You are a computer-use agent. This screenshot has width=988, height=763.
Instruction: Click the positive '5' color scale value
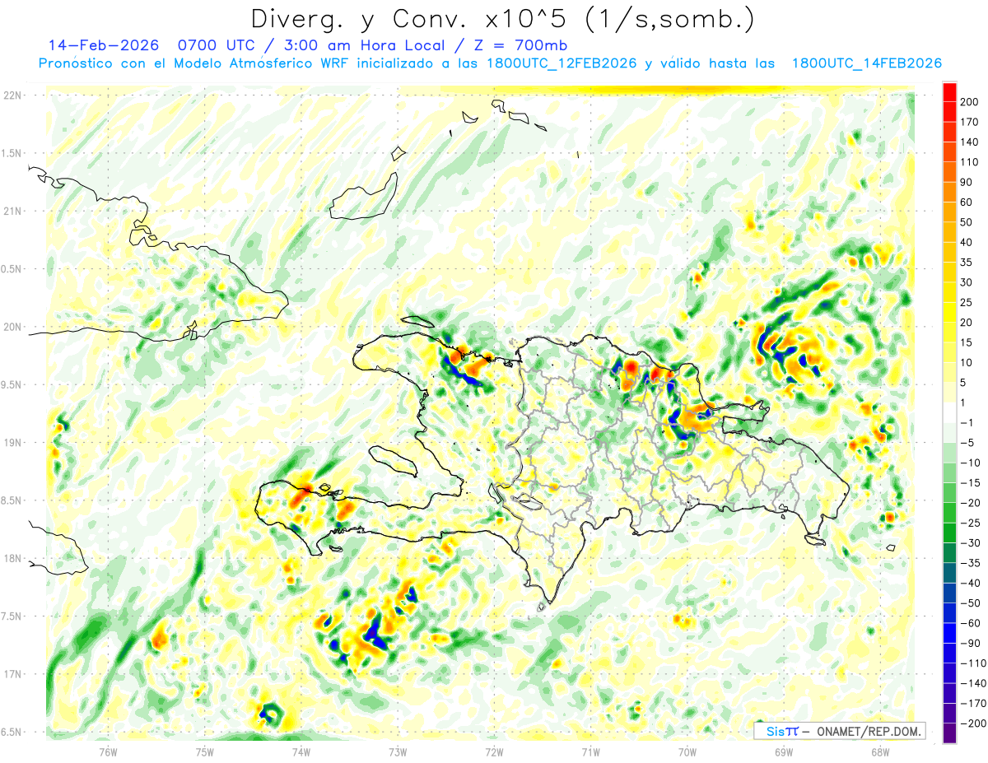coord(964,383)
